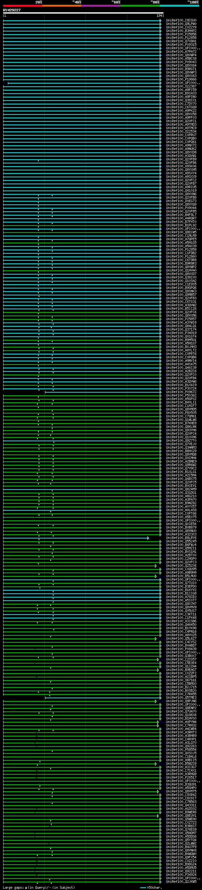This screenshot has width=202, height=890.
Task: Click the cyan ~100% identity legend segment
Action: 179,6
